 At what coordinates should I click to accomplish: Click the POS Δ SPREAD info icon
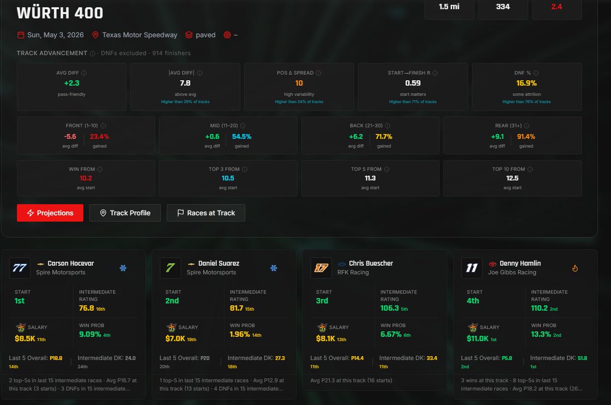point(318,73)
